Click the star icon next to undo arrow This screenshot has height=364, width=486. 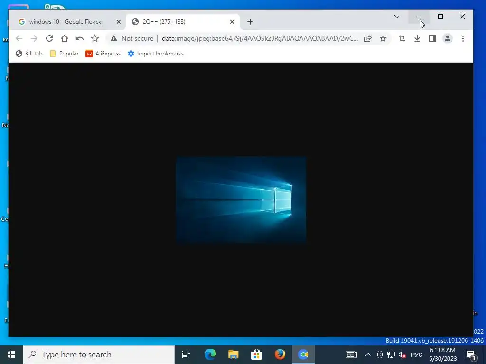[x=95, y=38]
